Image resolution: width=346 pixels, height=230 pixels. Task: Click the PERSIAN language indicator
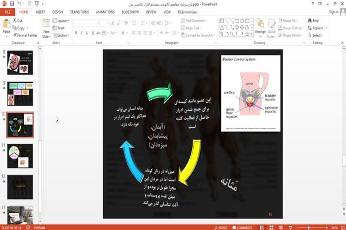point(39,228)
